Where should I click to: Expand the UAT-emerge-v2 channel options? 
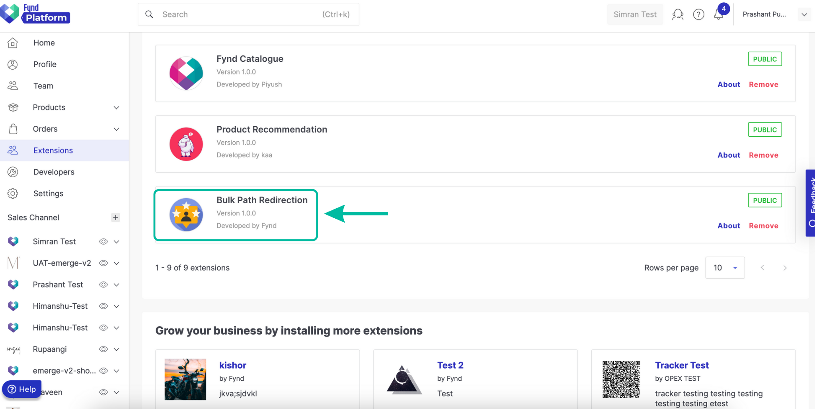pyautogui.click(x=117, y=263)
